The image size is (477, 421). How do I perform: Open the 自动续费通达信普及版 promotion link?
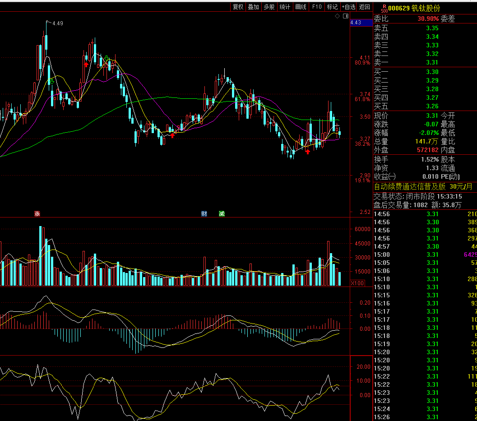(x=423, y=186)
